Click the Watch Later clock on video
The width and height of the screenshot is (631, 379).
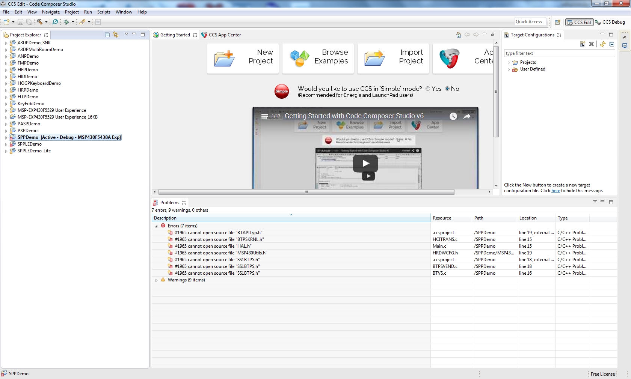point(453,116)
